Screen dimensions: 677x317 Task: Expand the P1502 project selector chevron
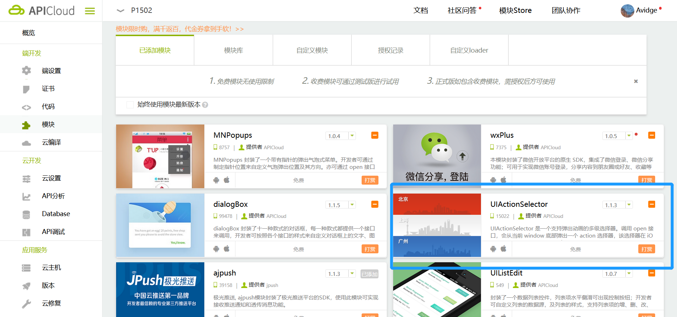point(120,11)
